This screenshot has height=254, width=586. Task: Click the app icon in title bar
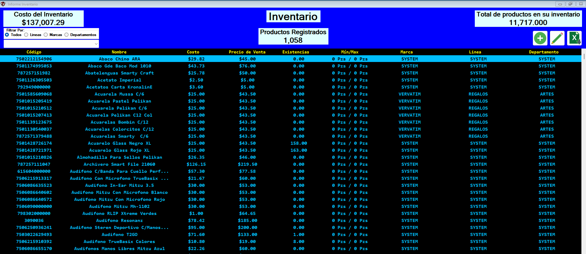[3, 4]
